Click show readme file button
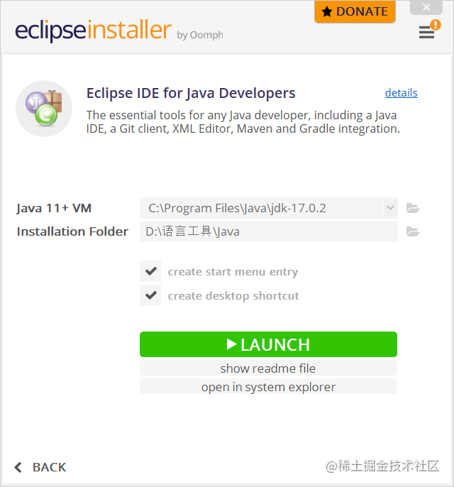The height and width of the screenshot is (487, 454). tap(268, 368)
